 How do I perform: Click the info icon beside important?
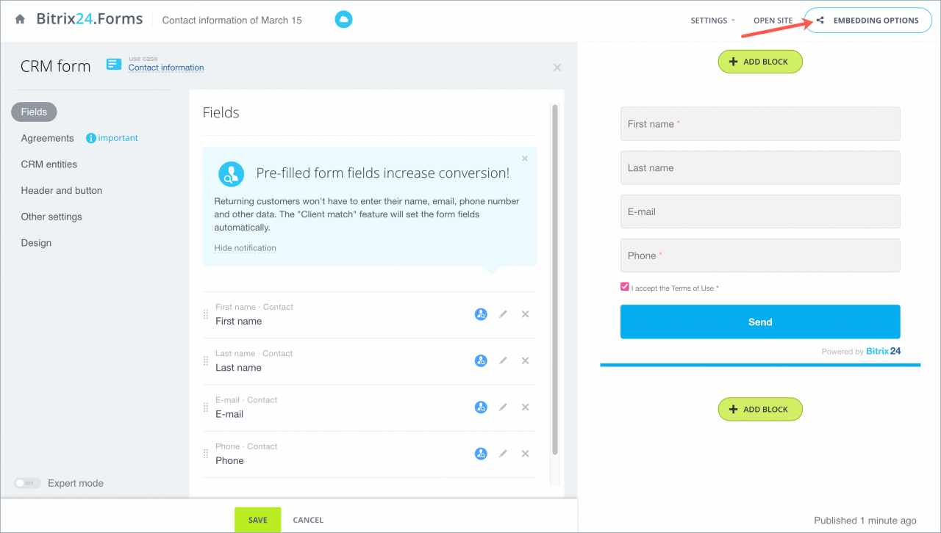coord(91,138)
